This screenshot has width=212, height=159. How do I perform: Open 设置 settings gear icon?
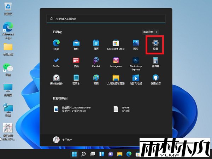coord(155,45)
